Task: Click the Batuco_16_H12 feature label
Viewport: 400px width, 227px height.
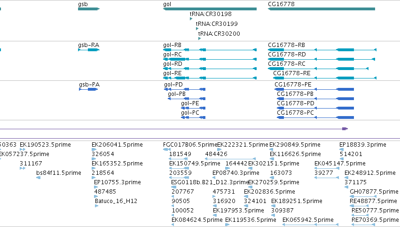Action: point(116,202)
